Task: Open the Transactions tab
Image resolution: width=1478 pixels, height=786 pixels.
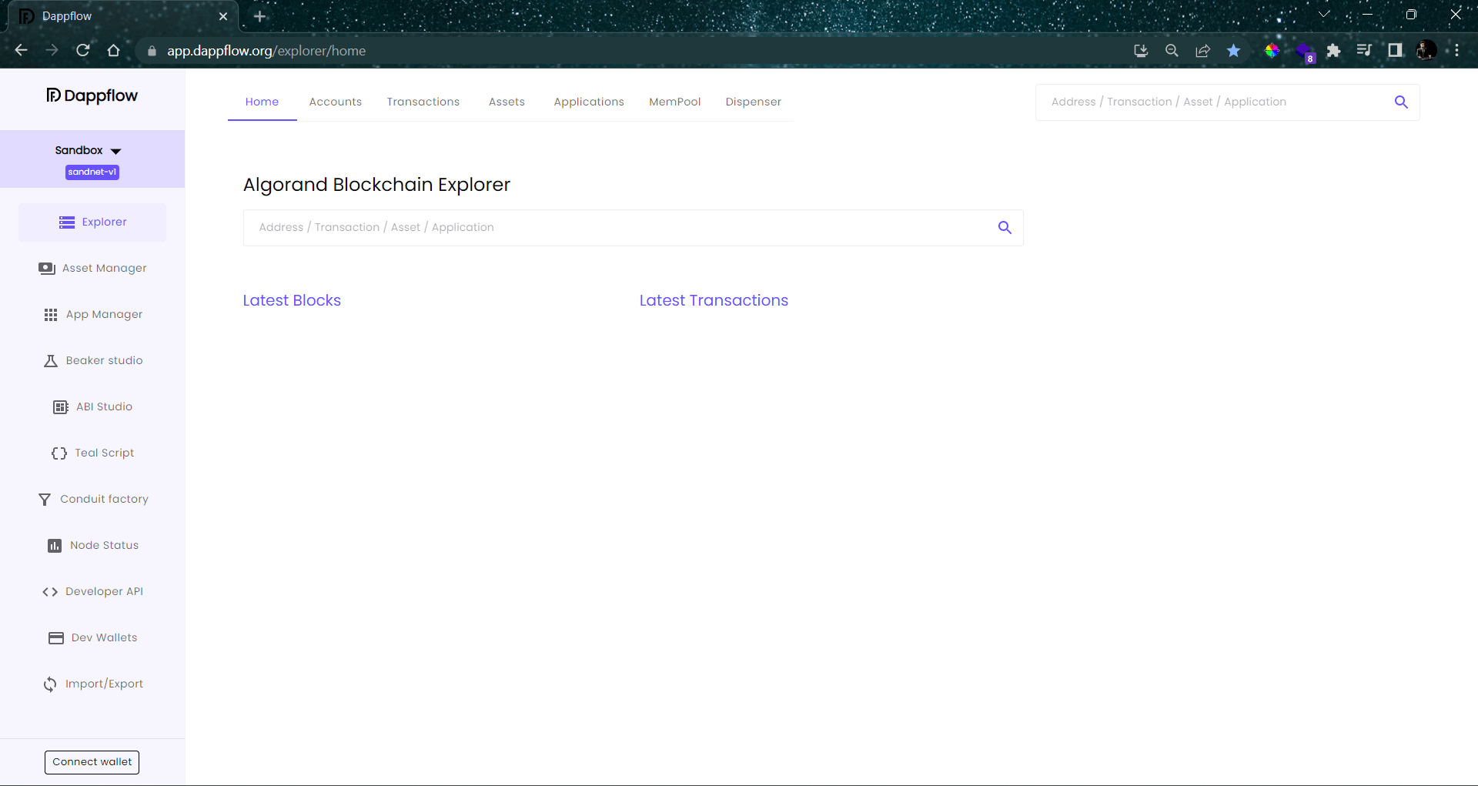Action: point(423,102)
